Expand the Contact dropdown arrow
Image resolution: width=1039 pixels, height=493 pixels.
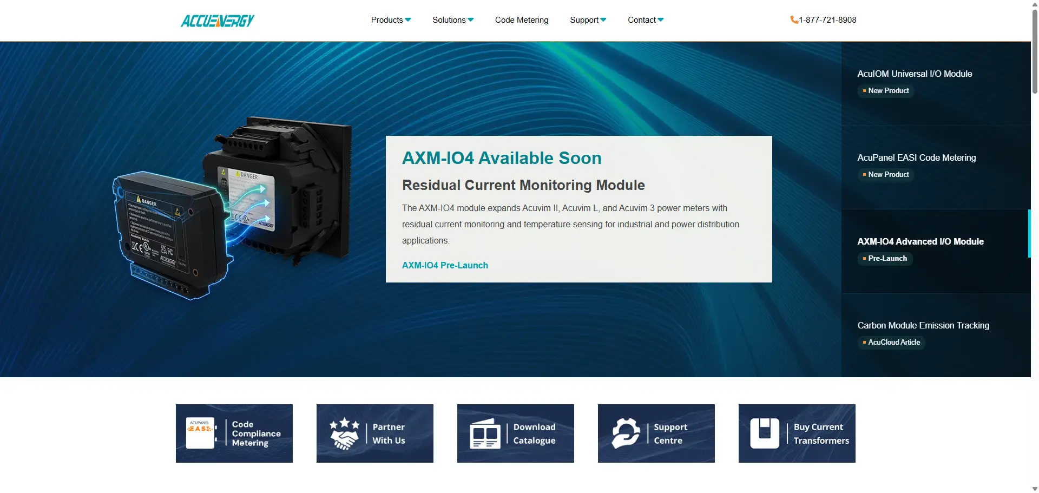click(x=661, y=20)
